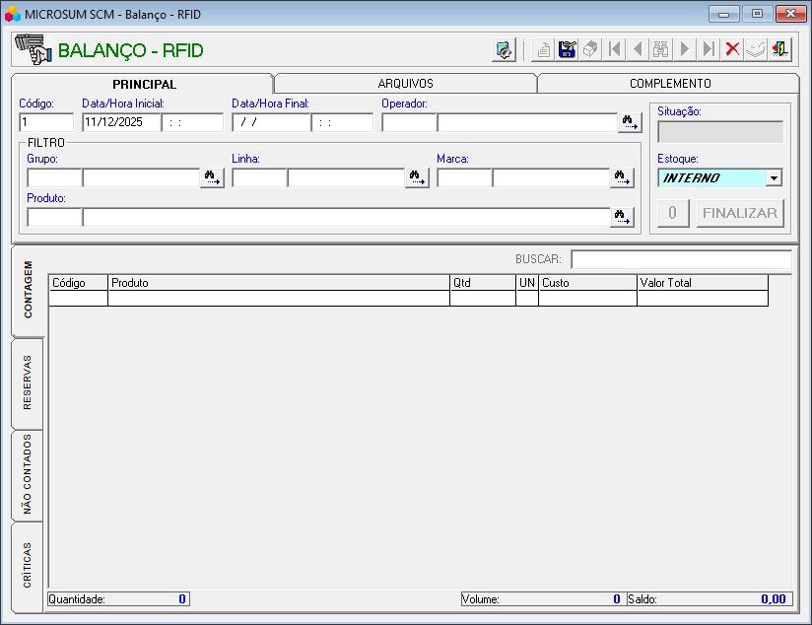The height and width of the screenshot is (625, 812).
Task: Open the Operador lookup binoculars button
Action: pyautogui.click(x=630, y=123)
